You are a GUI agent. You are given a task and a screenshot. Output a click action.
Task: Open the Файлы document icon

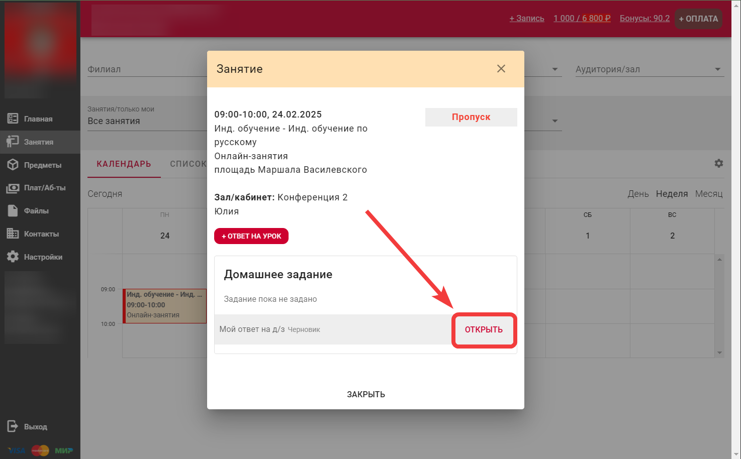tap(13, 211)
